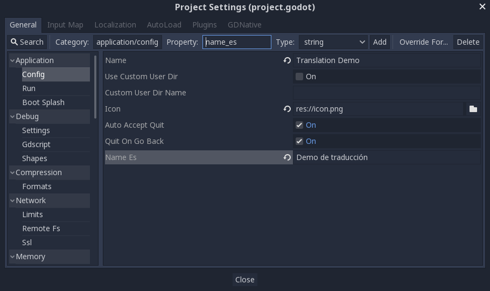490x291 pixels.
Task: Switch to the Input Map tab
Action: pos(65,25)
